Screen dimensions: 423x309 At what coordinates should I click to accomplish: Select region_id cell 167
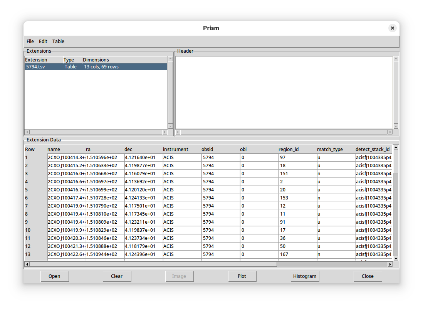click(x=297, y=254)
